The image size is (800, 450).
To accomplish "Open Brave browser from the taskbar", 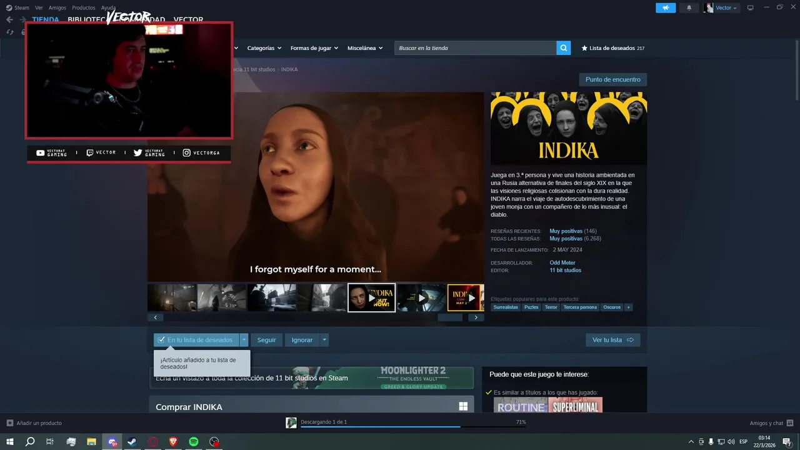I will click(x=173, y=442).
